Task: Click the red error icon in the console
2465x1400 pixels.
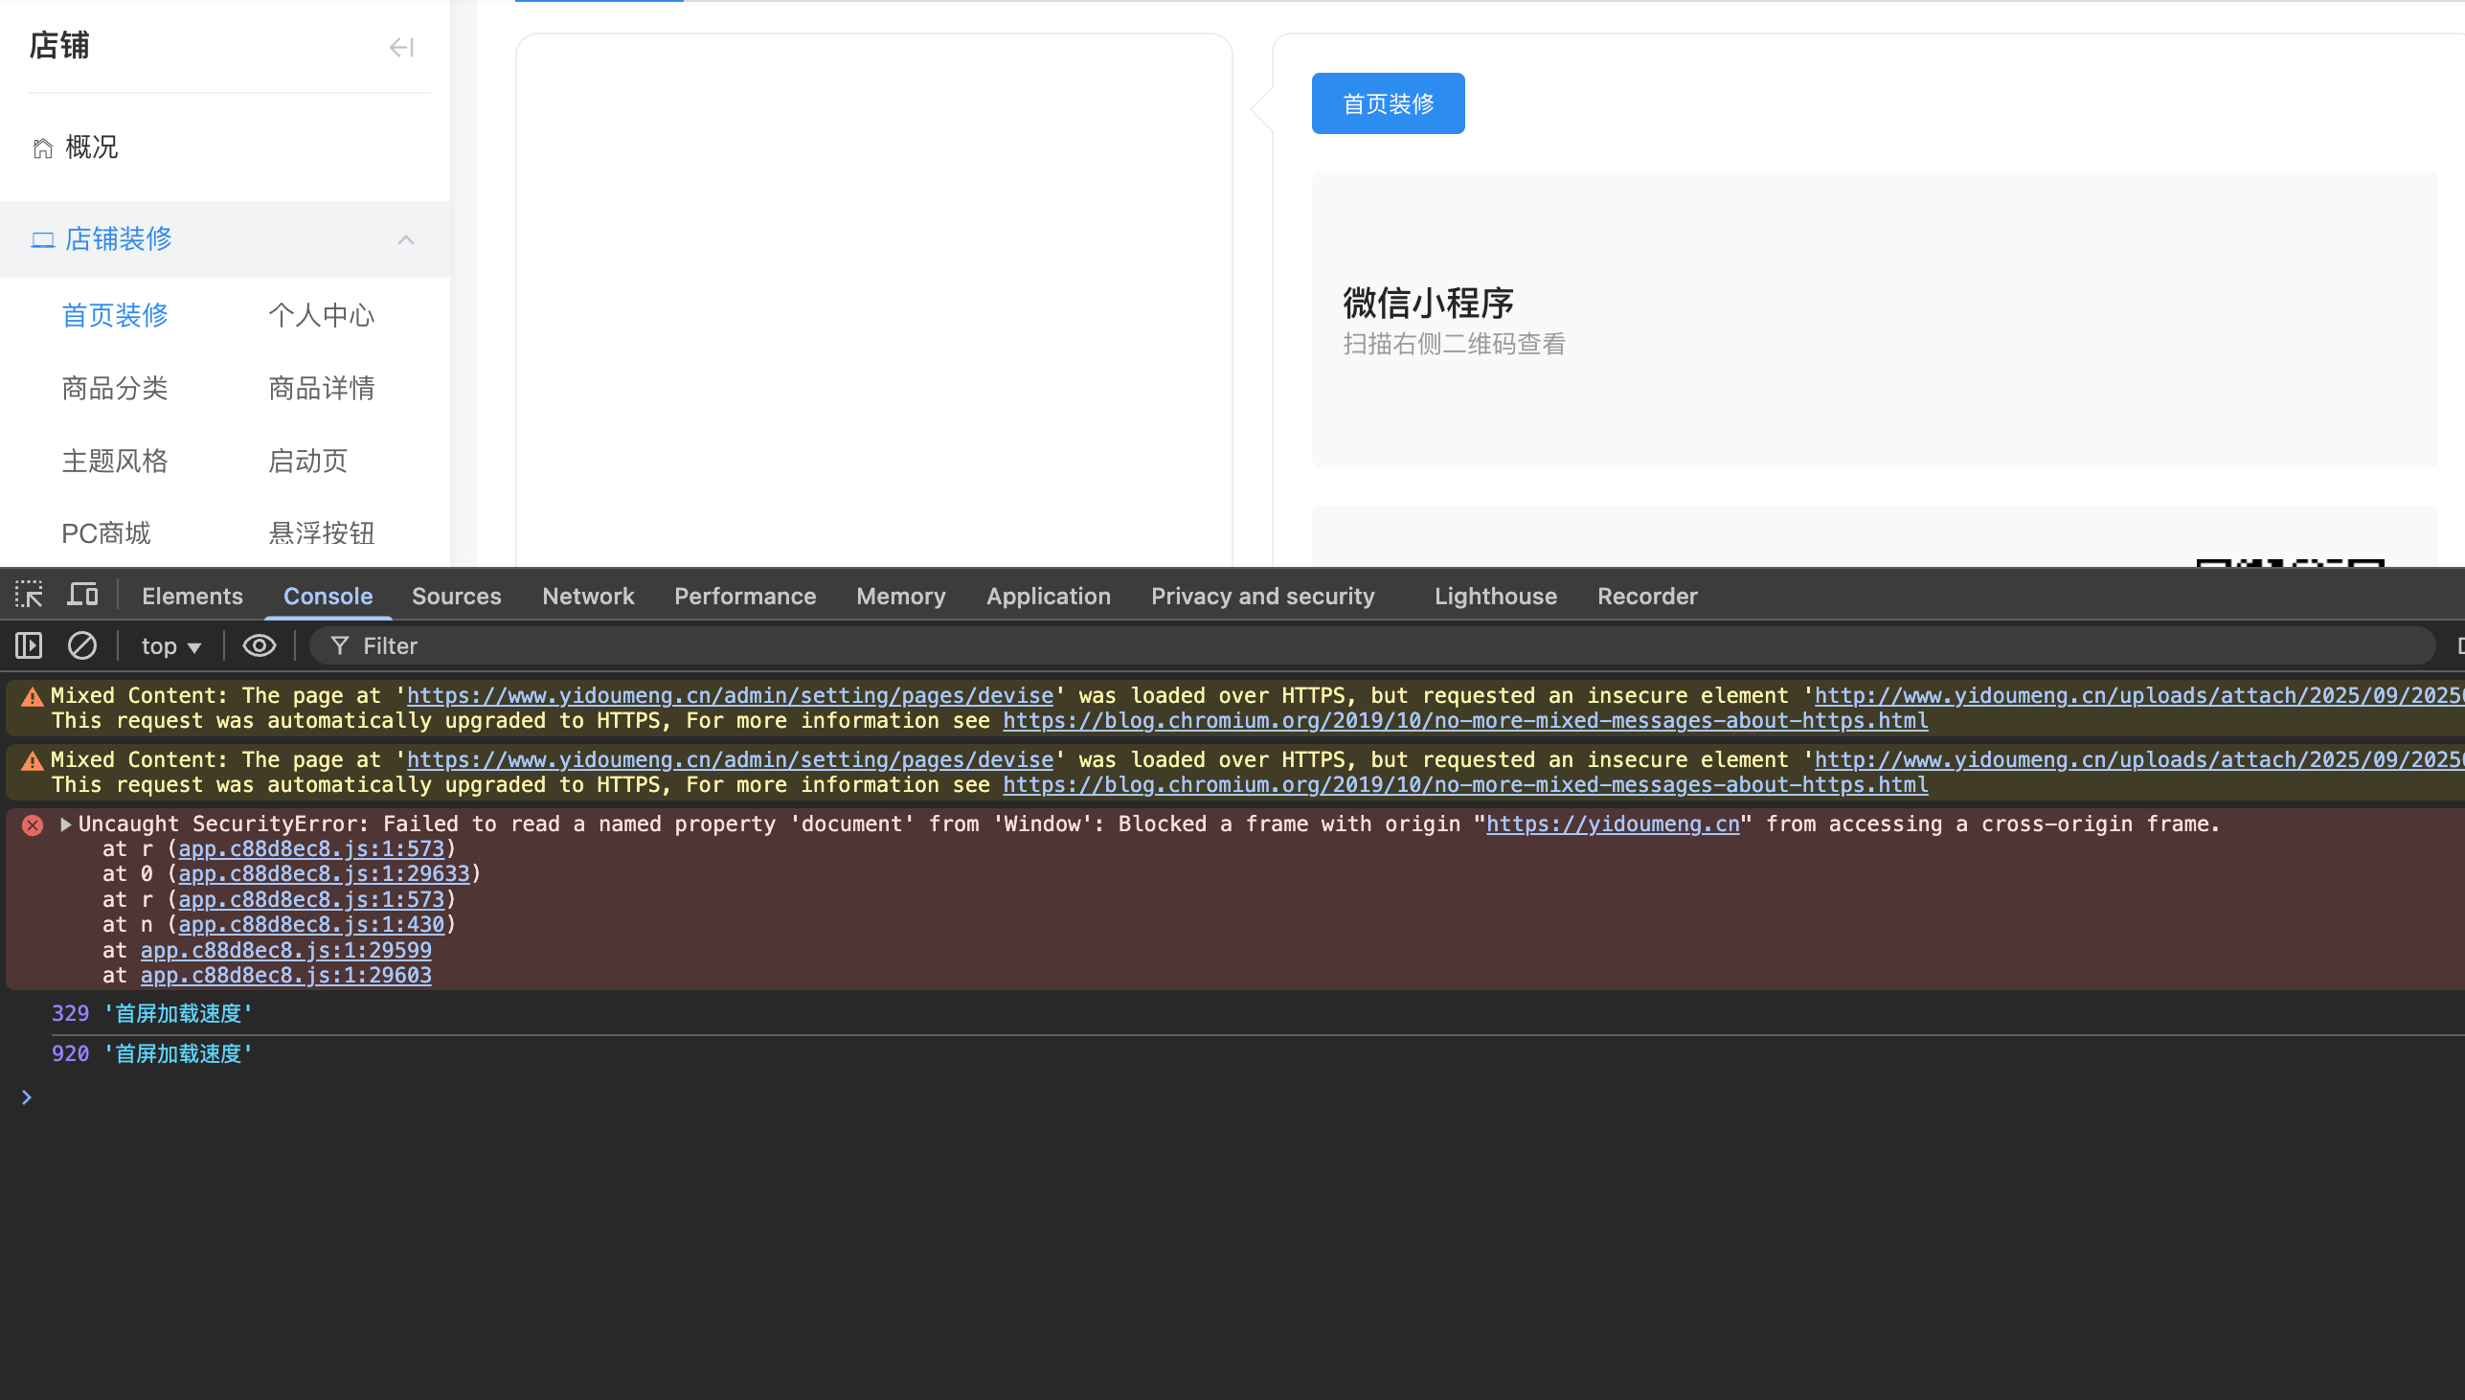Action: click(33, 825)
